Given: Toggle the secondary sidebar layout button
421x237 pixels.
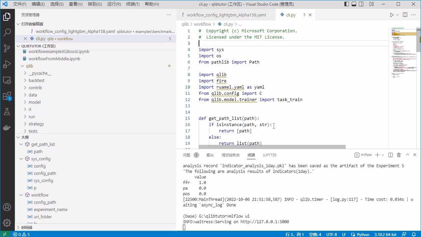Looking at the screenshot, I should (x=361, y=4).
